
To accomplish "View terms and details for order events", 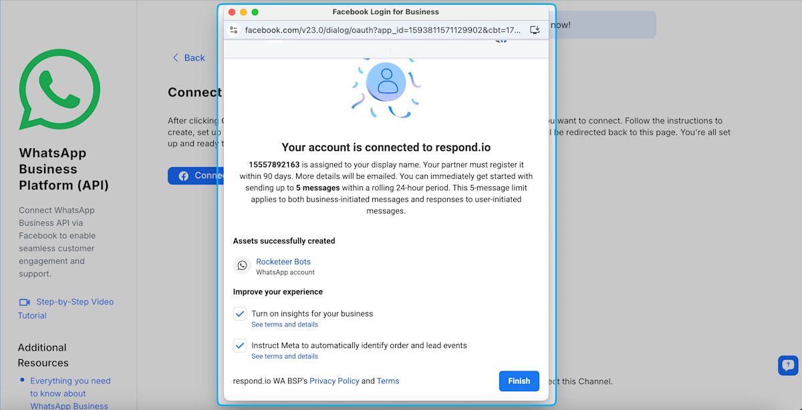I will [285, 357].
